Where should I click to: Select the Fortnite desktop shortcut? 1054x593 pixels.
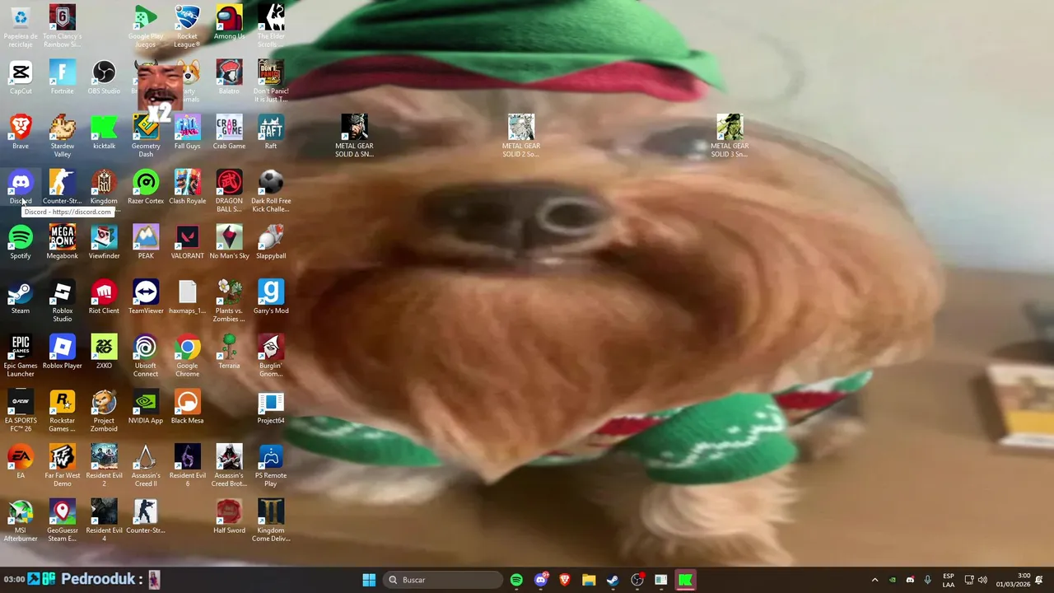coord(62,77)
